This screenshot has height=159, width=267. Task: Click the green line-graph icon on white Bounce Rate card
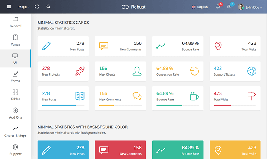pyautogui.click(x=161, y=46)
